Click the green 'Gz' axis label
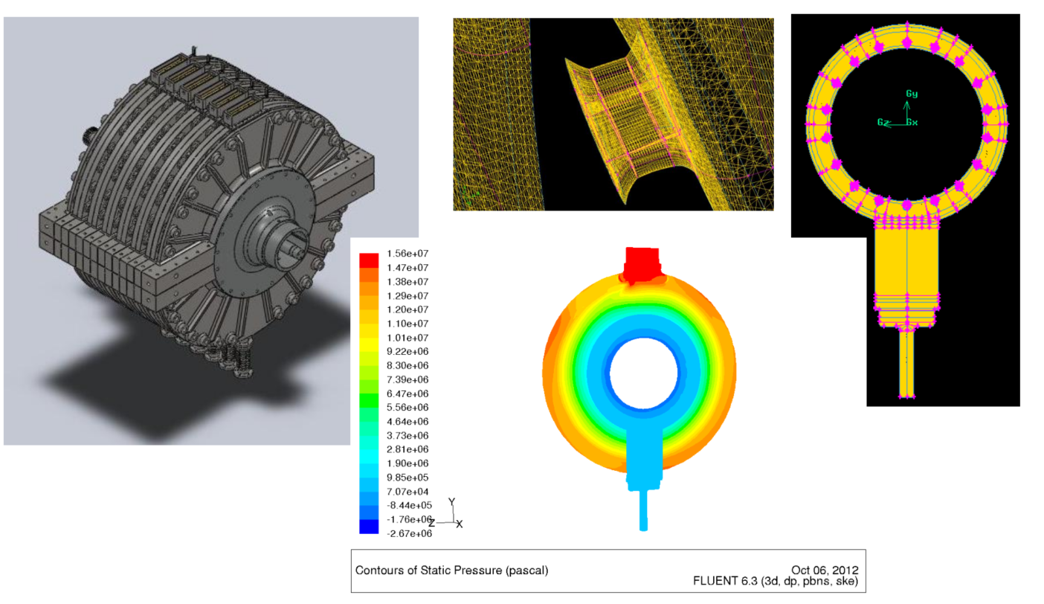The height and width of the screenshot is (604, 1044). (x=883, y=122)
